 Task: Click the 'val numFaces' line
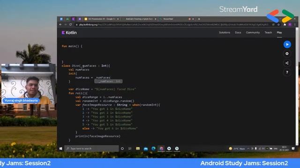[79, 70]
